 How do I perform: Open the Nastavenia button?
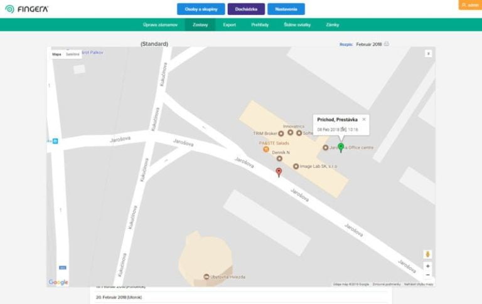(x=286, y=9)
